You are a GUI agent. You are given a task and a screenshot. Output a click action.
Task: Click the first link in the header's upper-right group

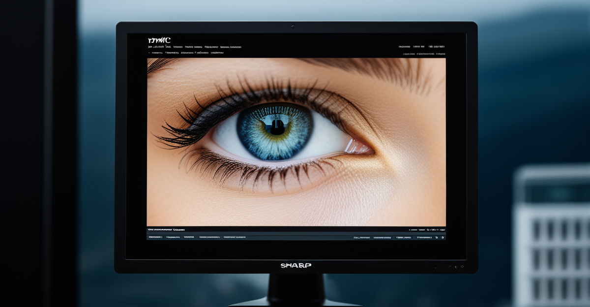tap(404, 47)
